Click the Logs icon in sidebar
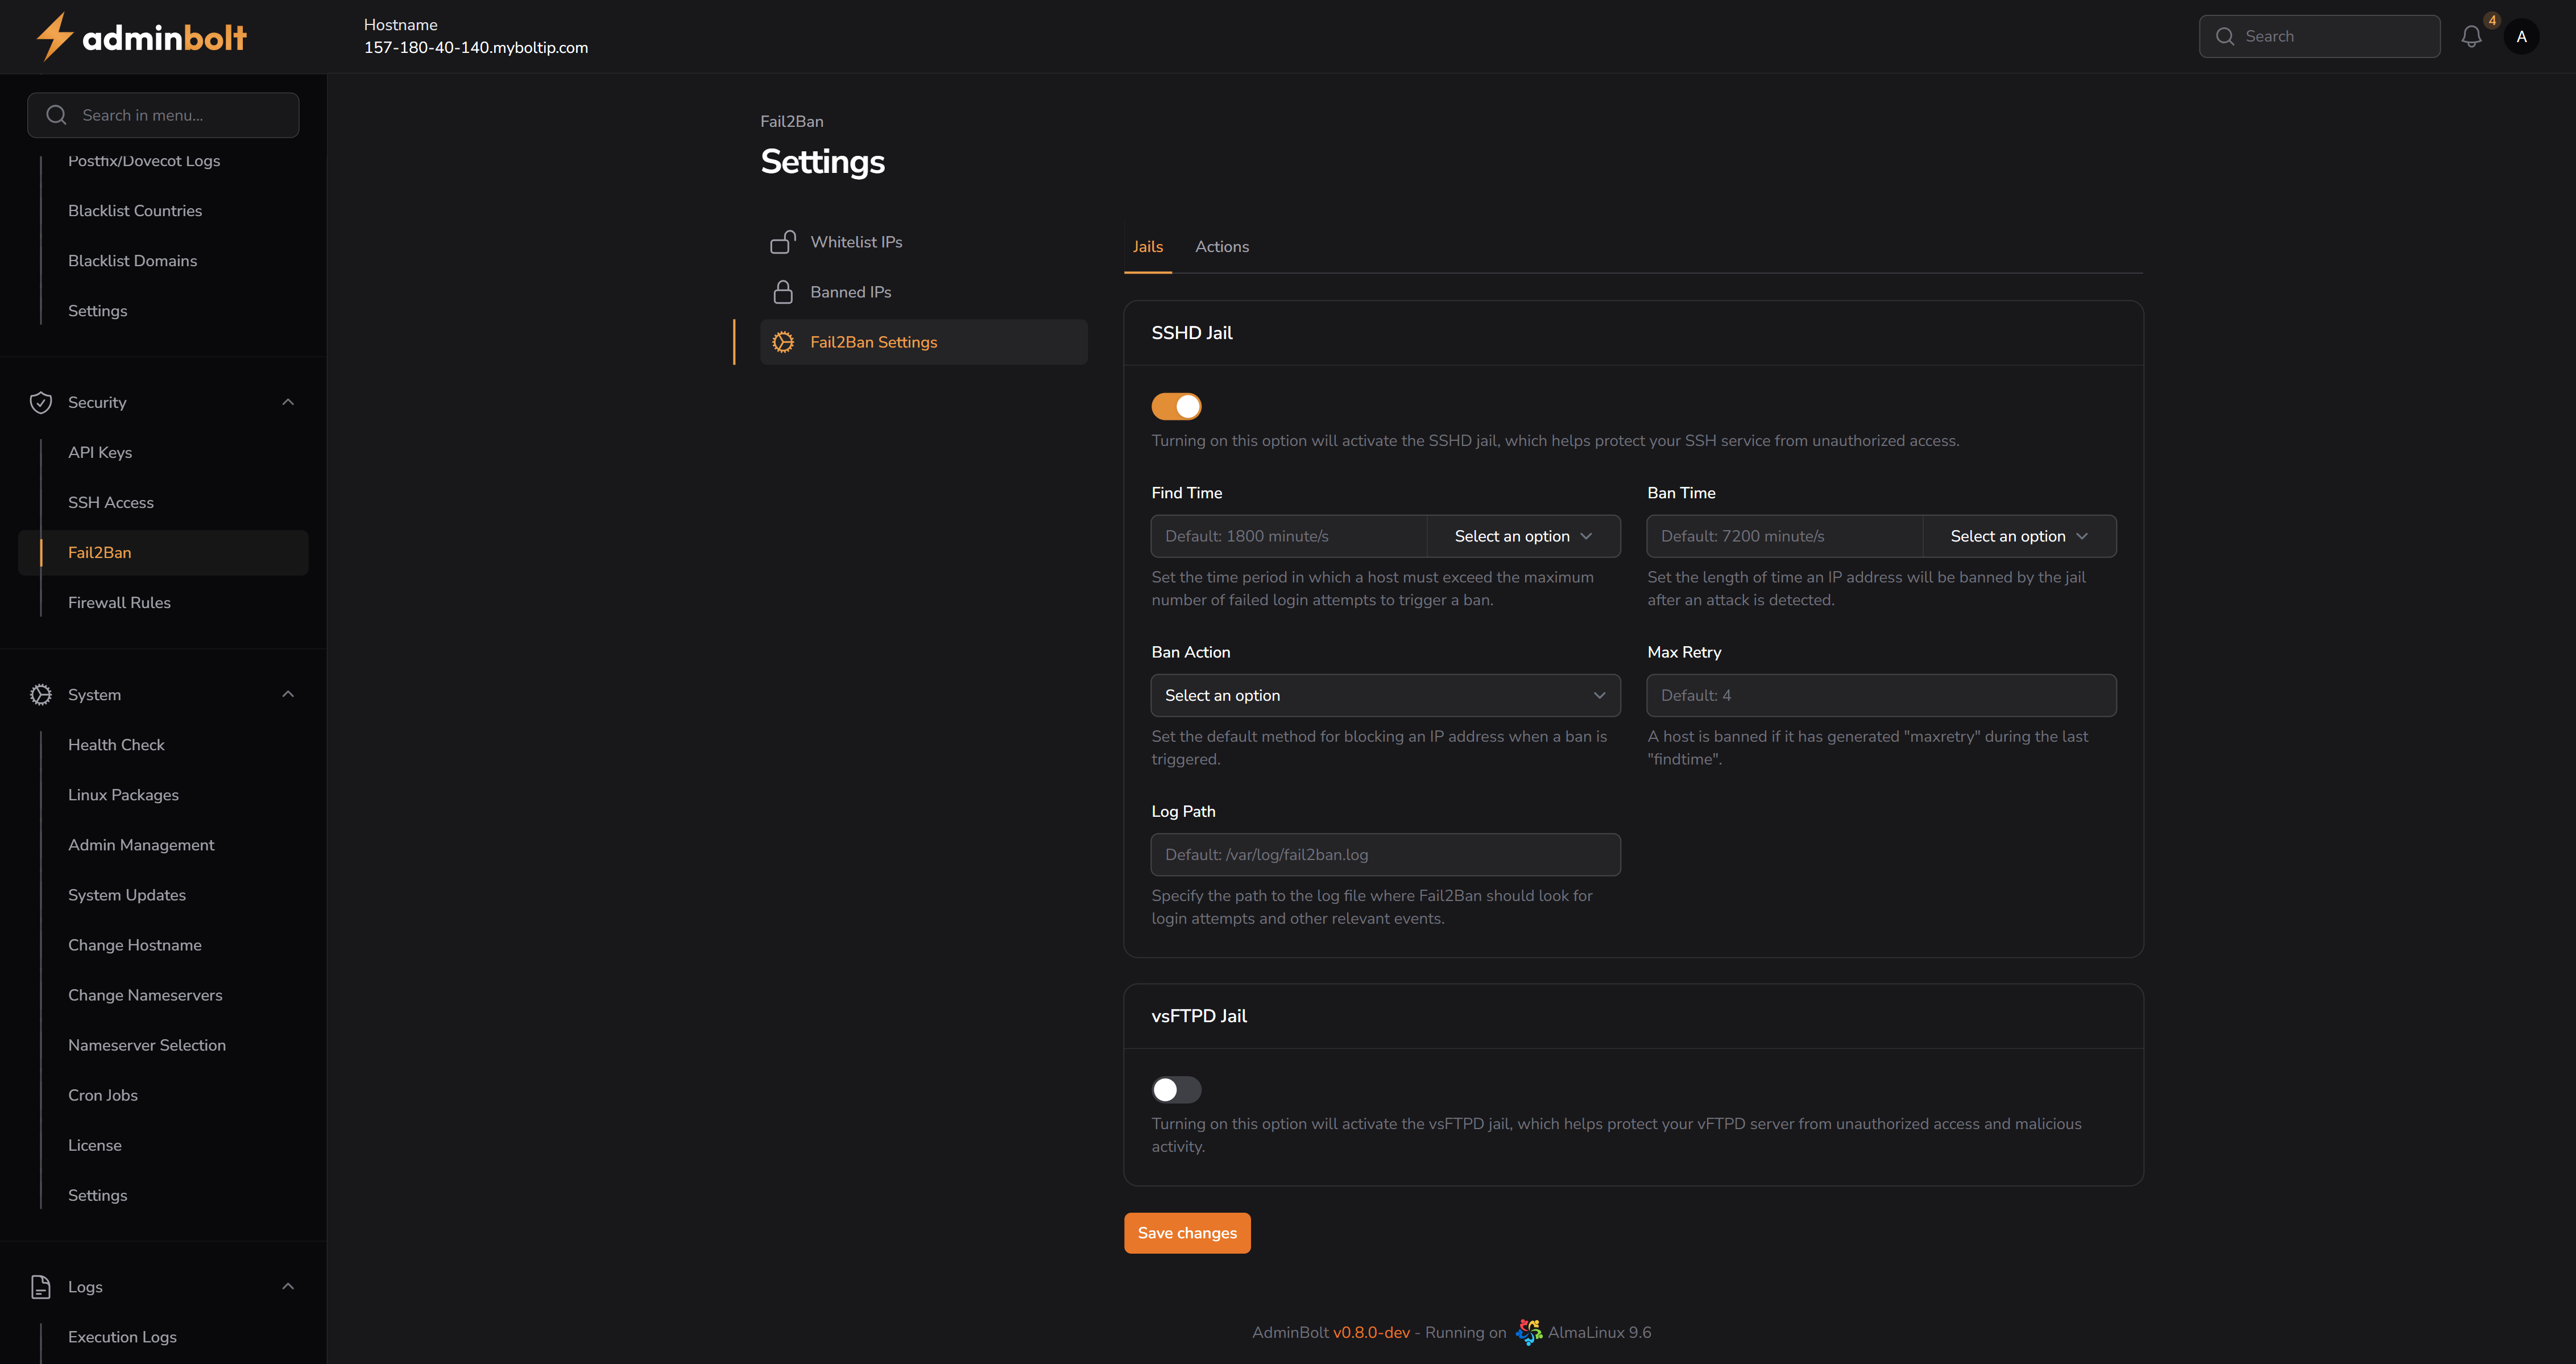The width and height of the screenshot is (2576, 1364). point(41,1287)
